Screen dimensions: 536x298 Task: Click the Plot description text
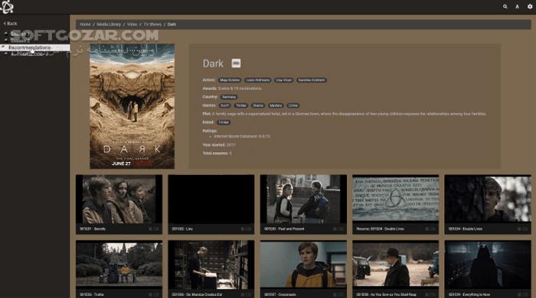345,114
